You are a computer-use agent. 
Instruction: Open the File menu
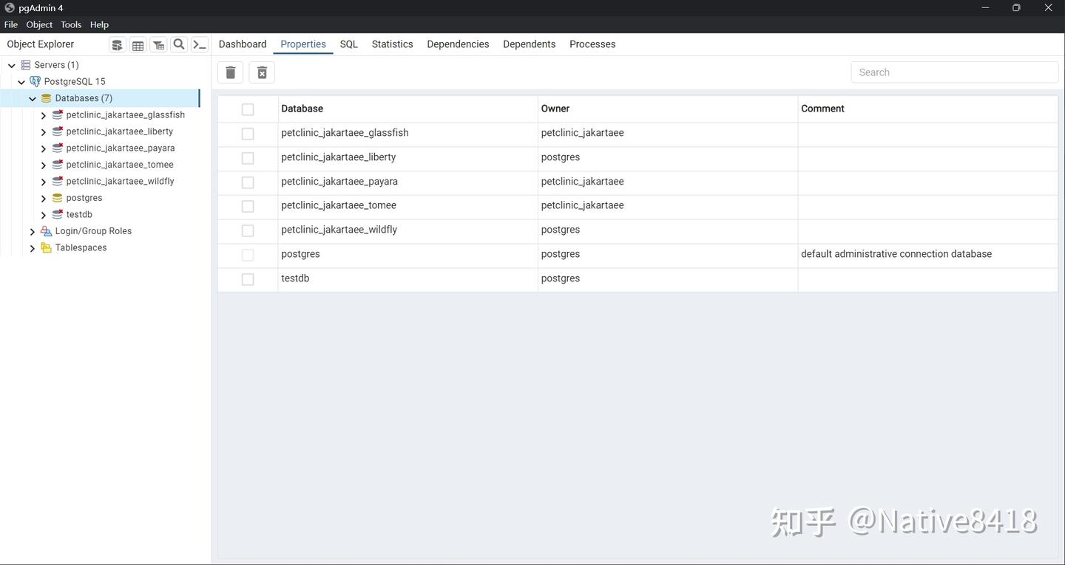click(x=11, y=24)
